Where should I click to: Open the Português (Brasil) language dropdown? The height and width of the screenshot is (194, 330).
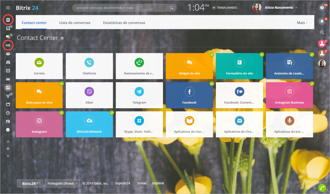tap(62, 183)
